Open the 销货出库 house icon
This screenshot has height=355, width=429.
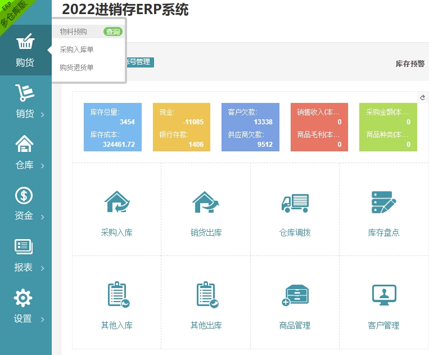(206, 203)
